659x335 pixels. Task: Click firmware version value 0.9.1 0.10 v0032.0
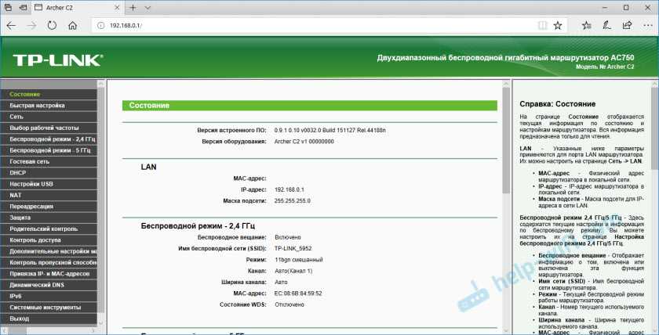point(330,131)
